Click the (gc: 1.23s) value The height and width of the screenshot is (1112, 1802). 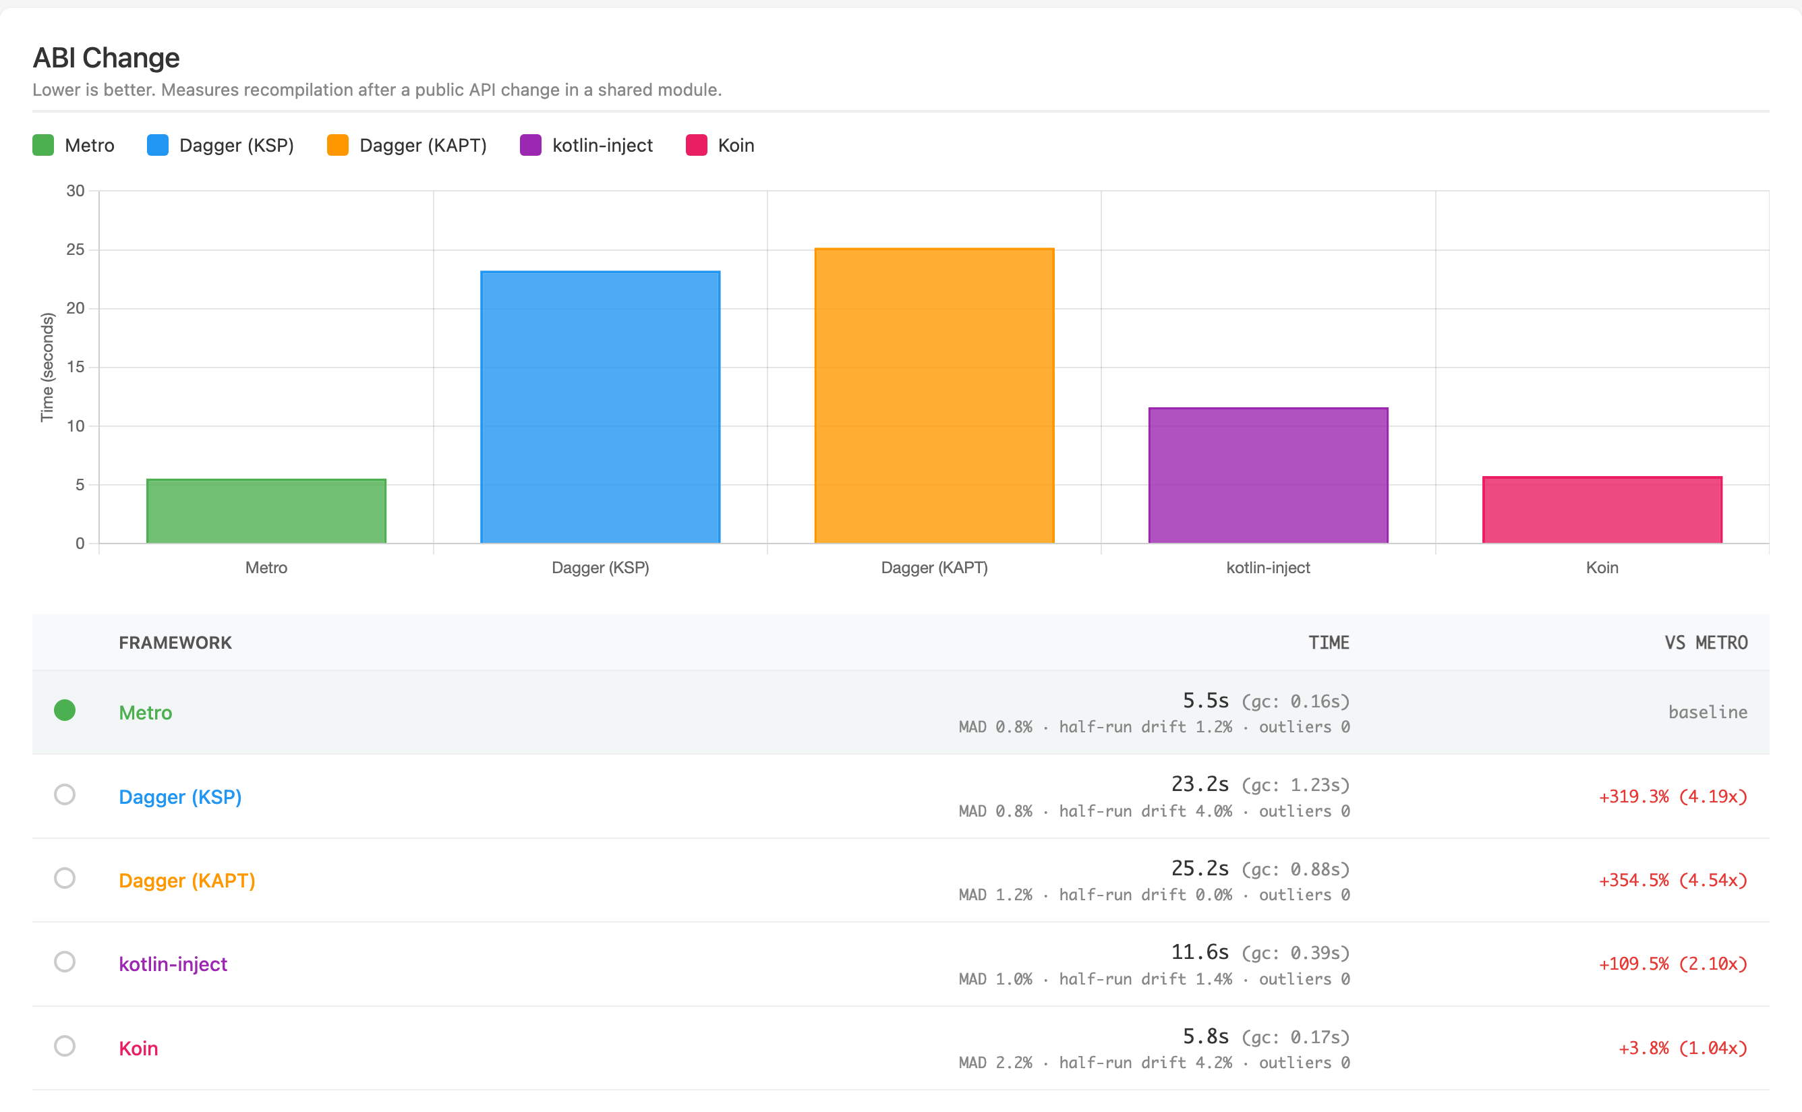(1296, 786)
